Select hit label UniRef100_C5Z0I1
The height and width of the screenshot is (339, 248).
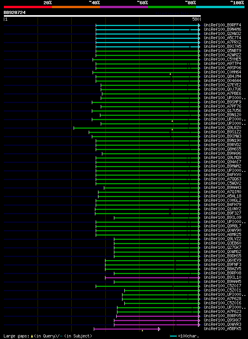pos(222,290)
